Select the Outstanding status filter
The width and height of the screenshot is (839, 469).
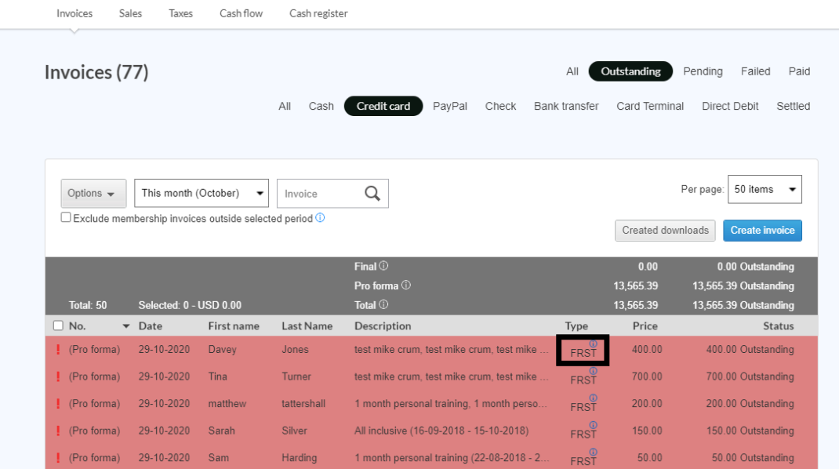[x=630, y=71]
